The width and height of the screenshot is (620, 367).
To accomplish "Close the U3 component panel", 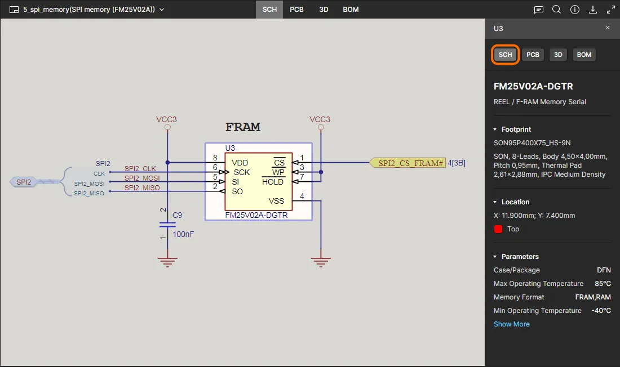I will 607,28.
